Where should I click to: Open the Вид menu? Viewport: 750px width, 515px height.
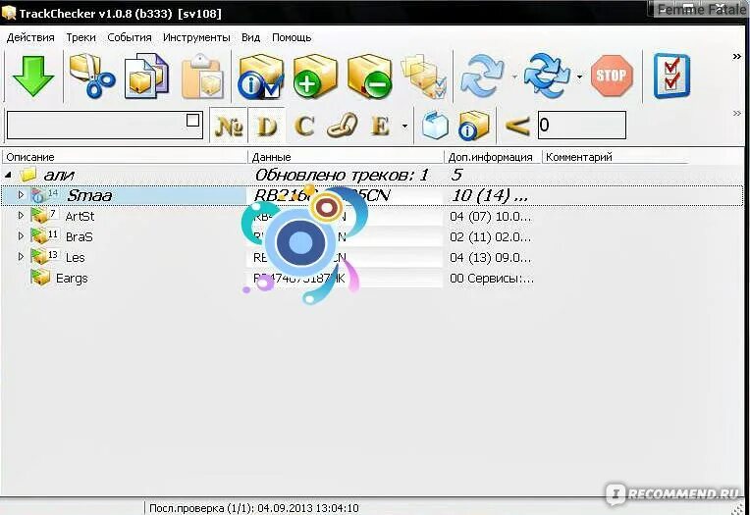250,37
